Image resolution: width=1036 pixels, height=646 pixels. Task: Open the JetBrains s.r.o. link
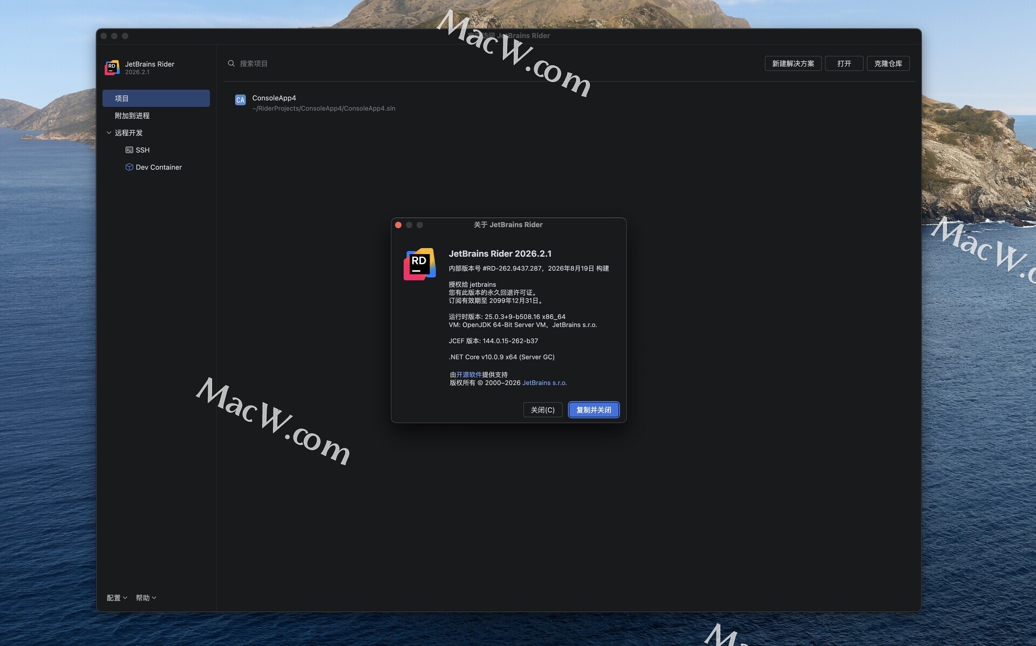[x=544, y=383]
